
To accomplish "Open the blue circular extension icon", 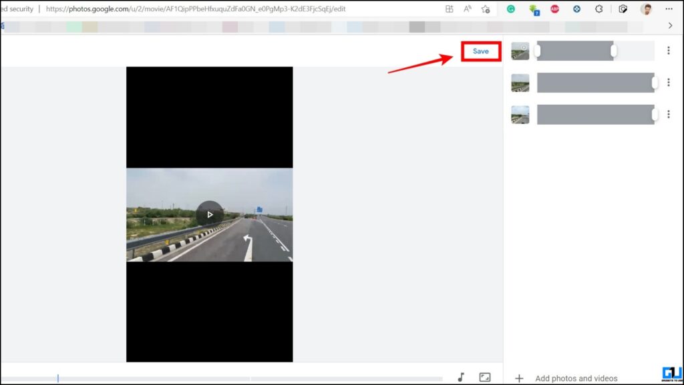I will [576, 9].
